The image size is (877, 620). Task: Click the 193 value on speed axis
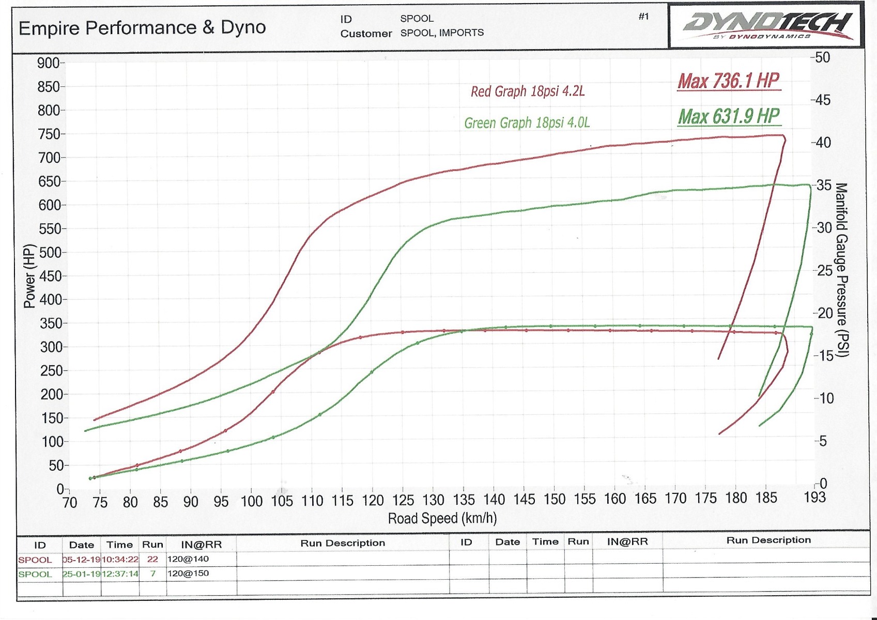click(815, 497)
